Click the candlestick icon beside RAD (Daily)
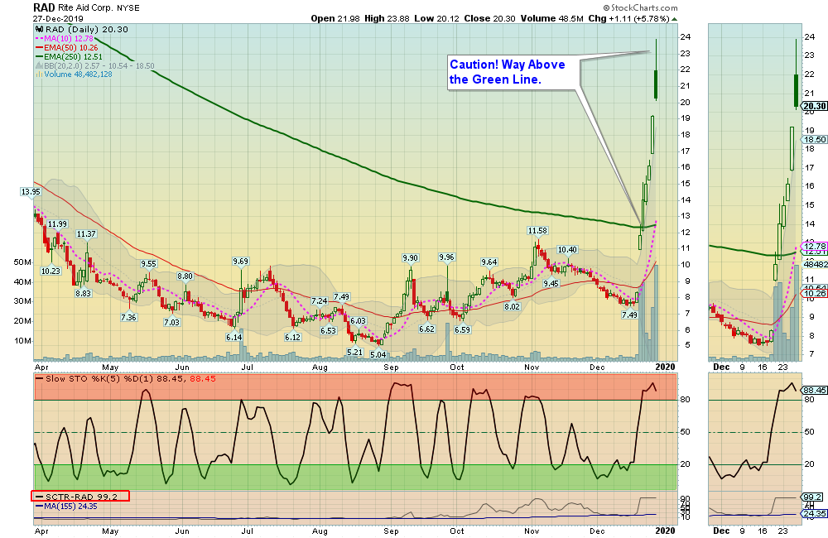This screenshot has width=828, height=538. 39,30
